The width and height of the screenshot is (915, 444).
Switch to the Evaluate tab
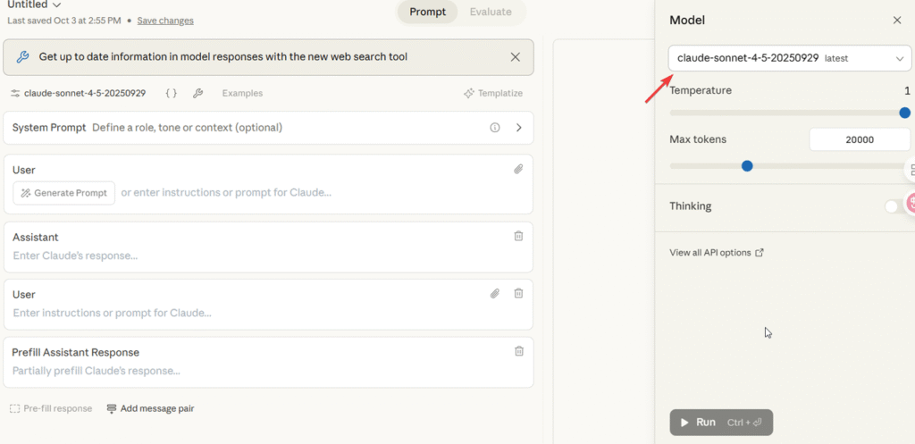click(x=491, y=12)
